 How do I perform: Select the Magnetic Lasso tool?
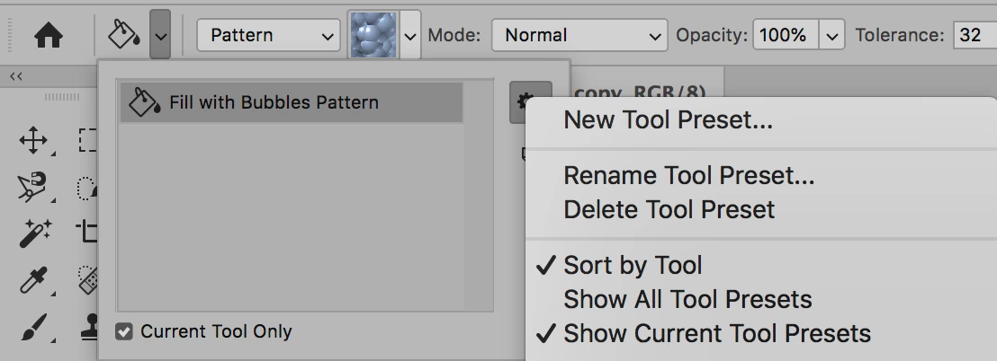[33, 187]
